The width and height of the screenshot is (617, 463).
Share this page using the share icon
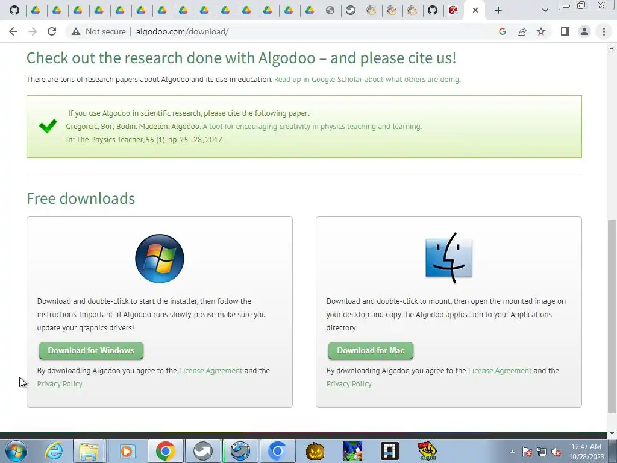coord(522,31)
